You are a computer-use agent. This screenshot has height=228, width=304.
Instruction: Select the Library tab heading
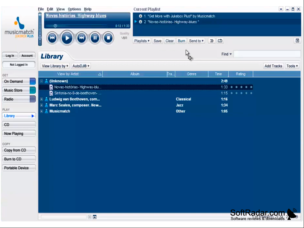(52, 56)
